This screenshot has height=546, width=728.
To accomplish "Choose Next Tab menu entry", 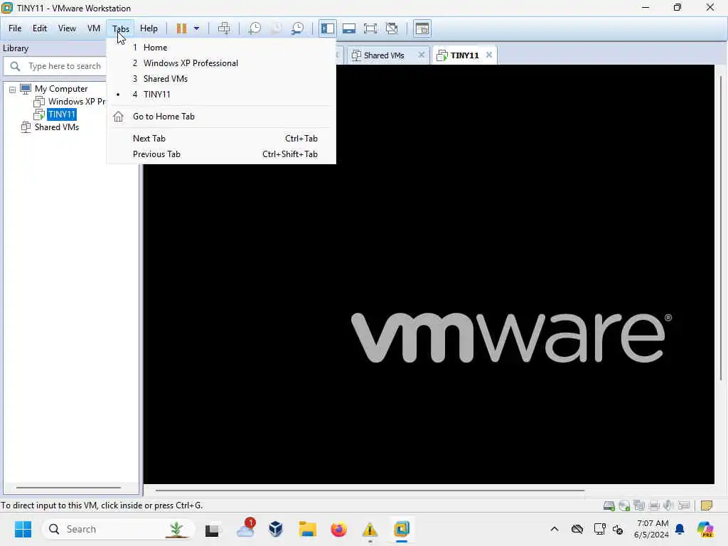I will pyautogui.click(x=221, y=139).
